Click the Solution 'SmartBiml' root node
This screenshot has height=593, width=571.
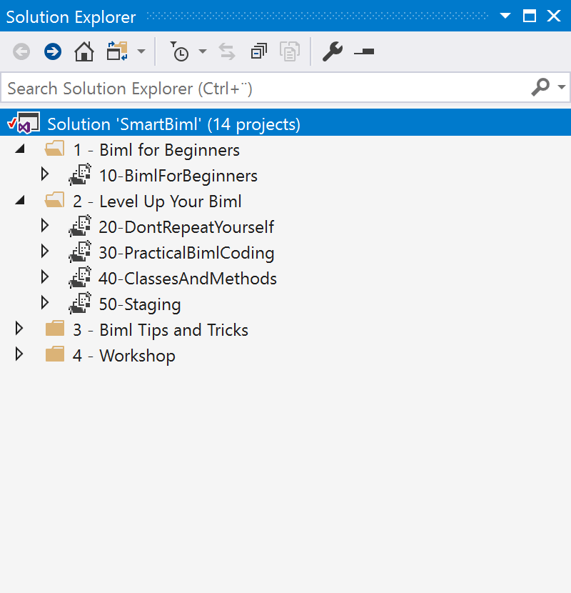(173, 124)
